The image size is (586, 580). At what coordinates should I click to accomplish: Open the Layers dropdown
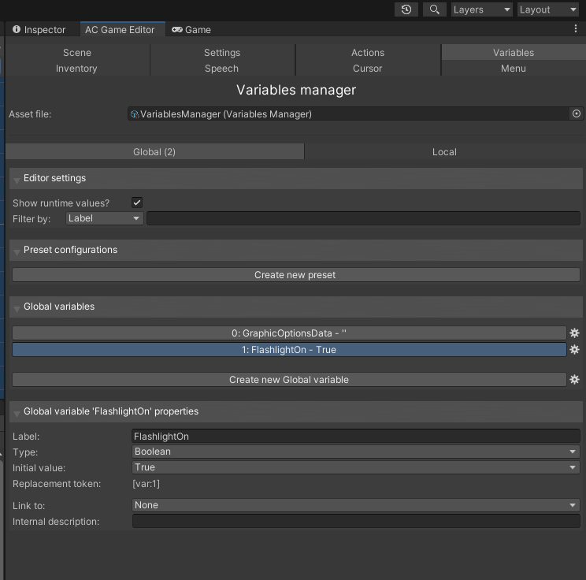(x=481, y=9)
